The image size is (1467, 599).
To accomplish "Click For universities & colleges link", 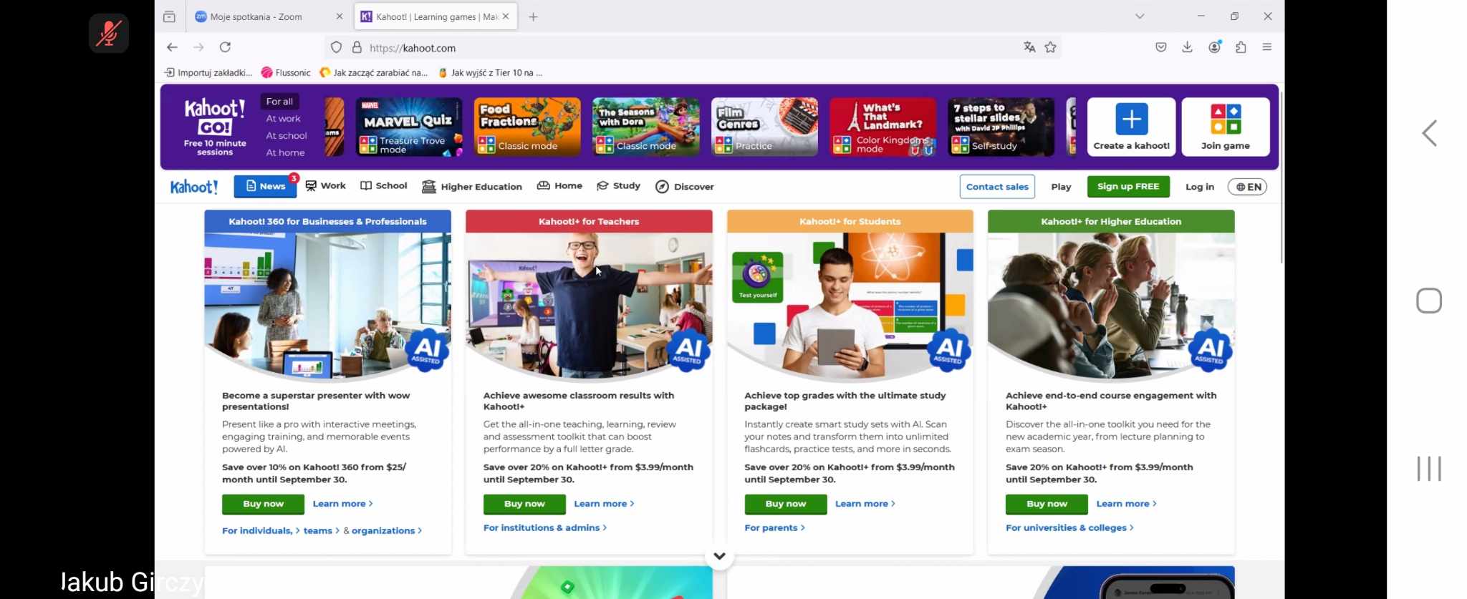I will (x=1069, y=528).
